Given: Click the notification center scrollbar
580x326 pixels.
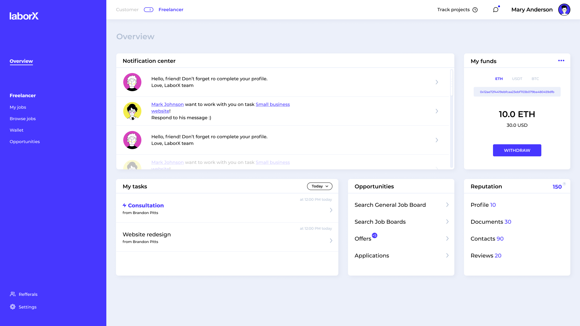Looking at the screenshot, I should point(452,83).
